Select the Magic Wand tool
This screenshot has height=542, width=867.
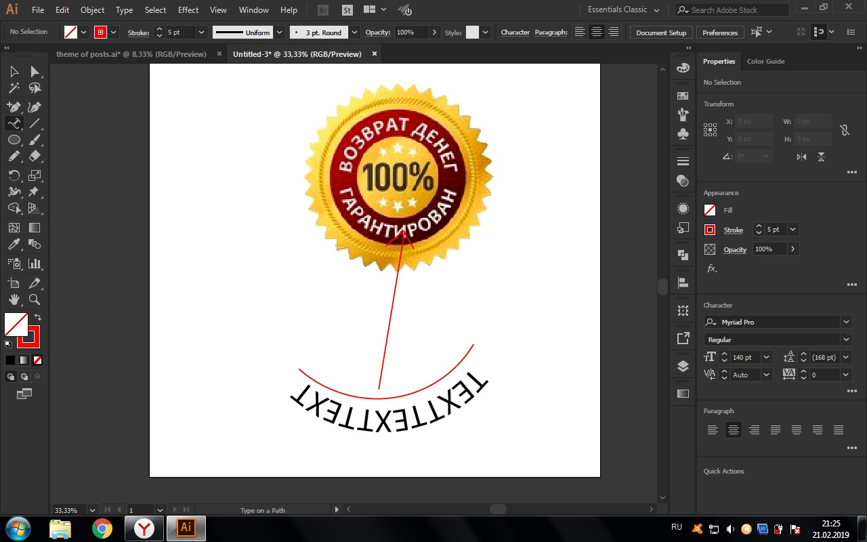14,88
